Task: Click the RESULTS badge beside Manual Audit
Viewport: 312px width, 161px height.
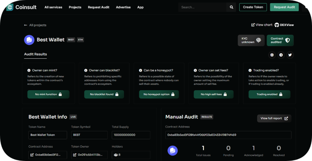Action: [207, 117]
